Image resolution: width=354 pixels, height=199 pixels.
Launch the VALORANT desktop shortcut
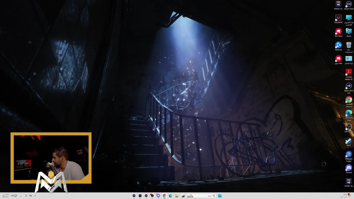click(339, 19)
